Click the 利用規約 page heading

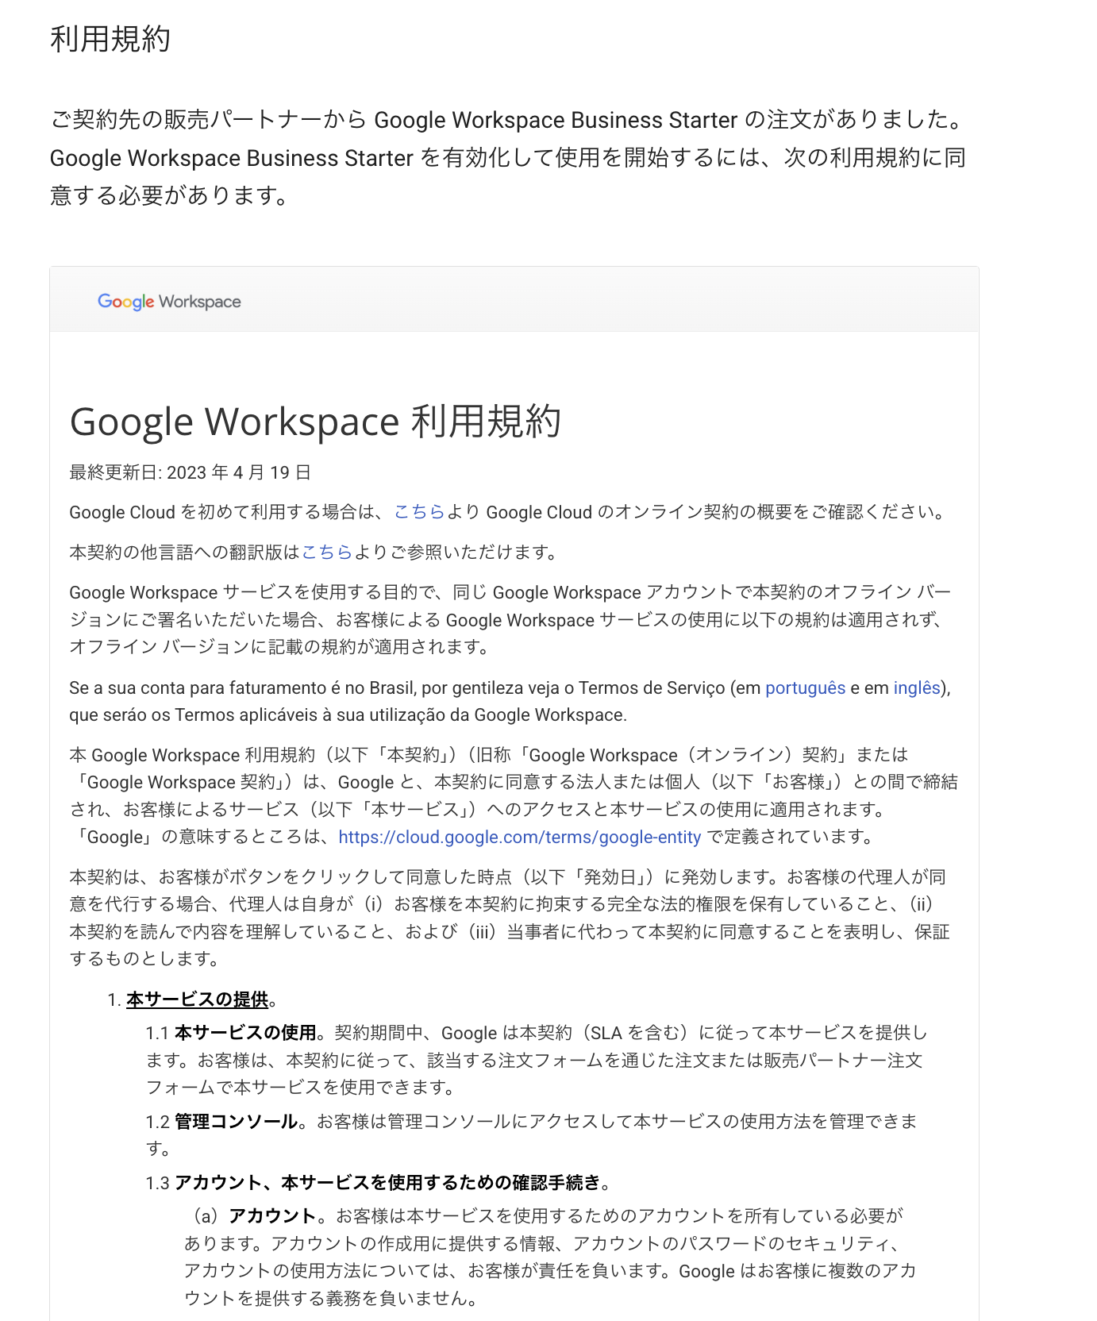point(110,39)
